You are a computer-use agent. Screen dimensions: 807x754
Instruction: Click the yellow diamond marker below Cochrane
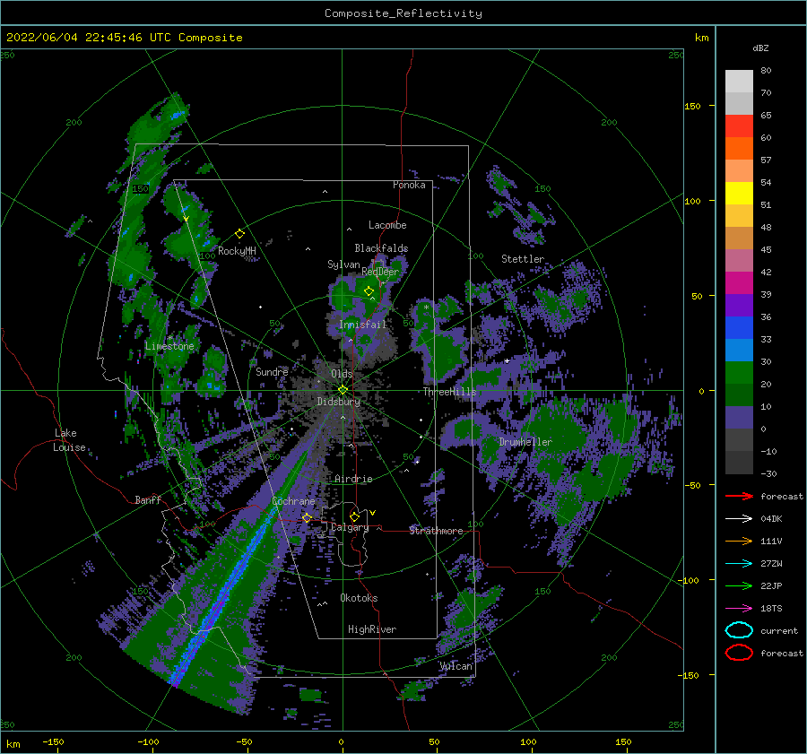point(308,517)
